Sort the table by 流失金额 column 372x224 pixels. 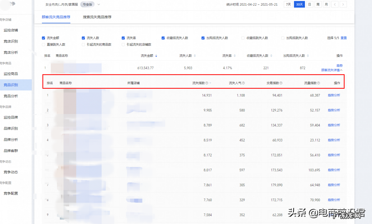coord(156,55)
